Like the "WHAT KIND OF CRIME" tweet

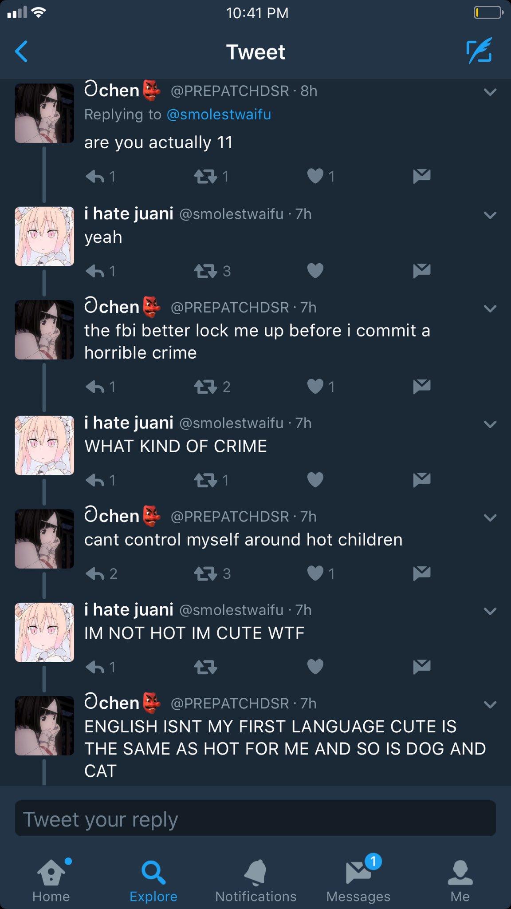pyautogui.click(x=315, y=480)
